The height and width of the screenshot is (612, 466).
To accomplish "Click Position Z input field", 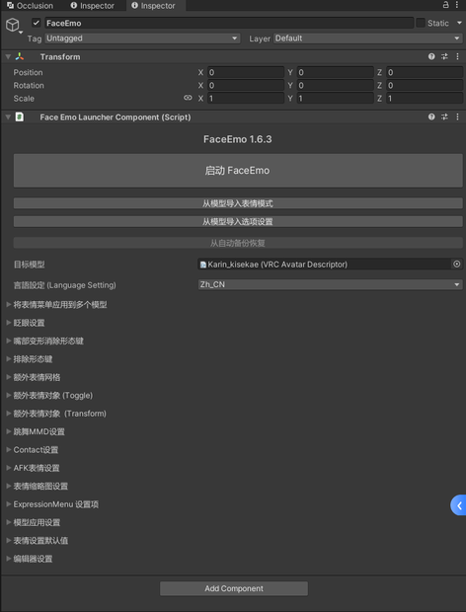I will [x=425, y=72].
